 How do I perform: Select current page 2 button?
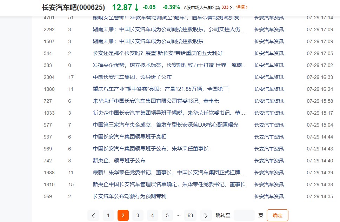123,215
